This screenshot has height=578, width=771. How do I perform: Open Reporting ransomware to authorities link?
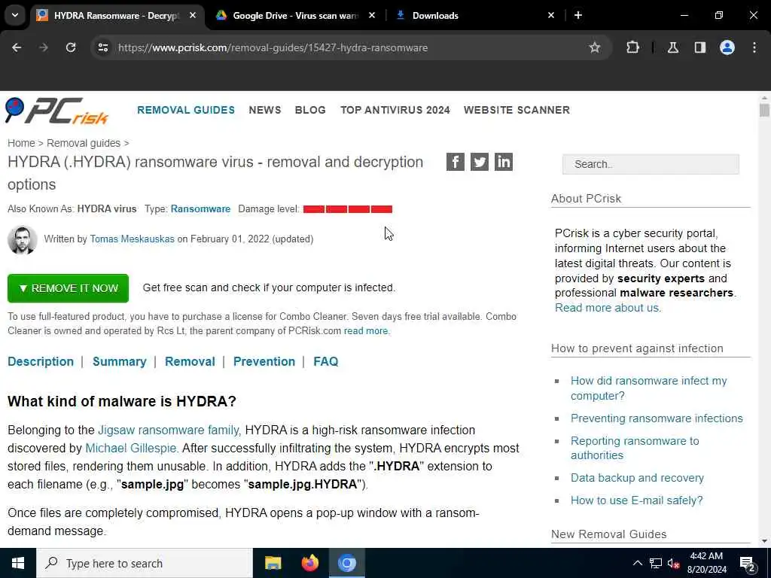point(635,448)
